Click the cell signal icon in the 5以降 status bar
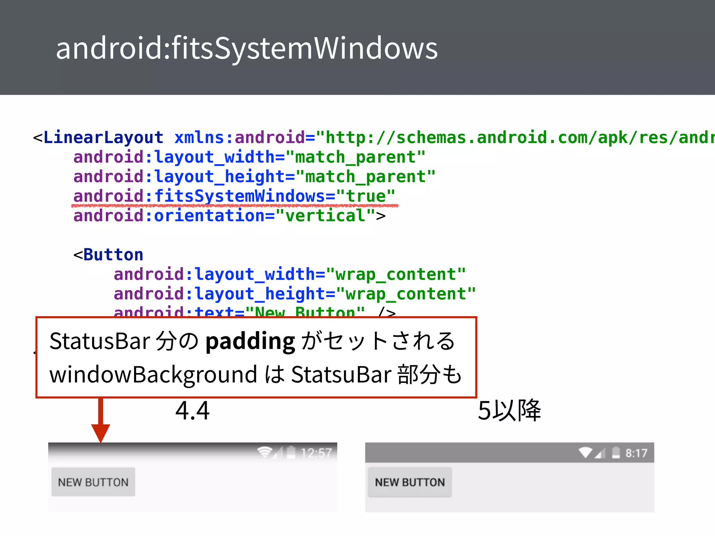715x536 pixels. click(x=600, y=453)
